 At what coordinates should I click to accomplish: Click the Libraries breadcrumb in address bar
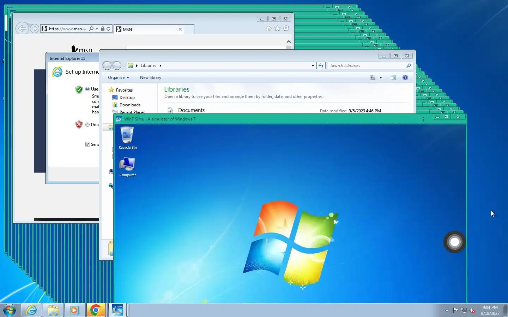click(x=149, y=66)
